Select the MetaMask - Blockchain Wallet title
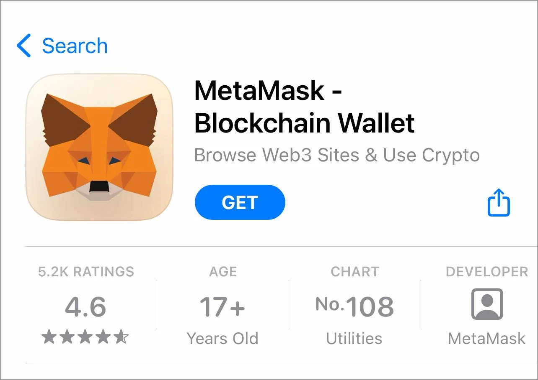The height and width of the screenshot is (380, 538). pyautogui.click(x=304, y=107)
